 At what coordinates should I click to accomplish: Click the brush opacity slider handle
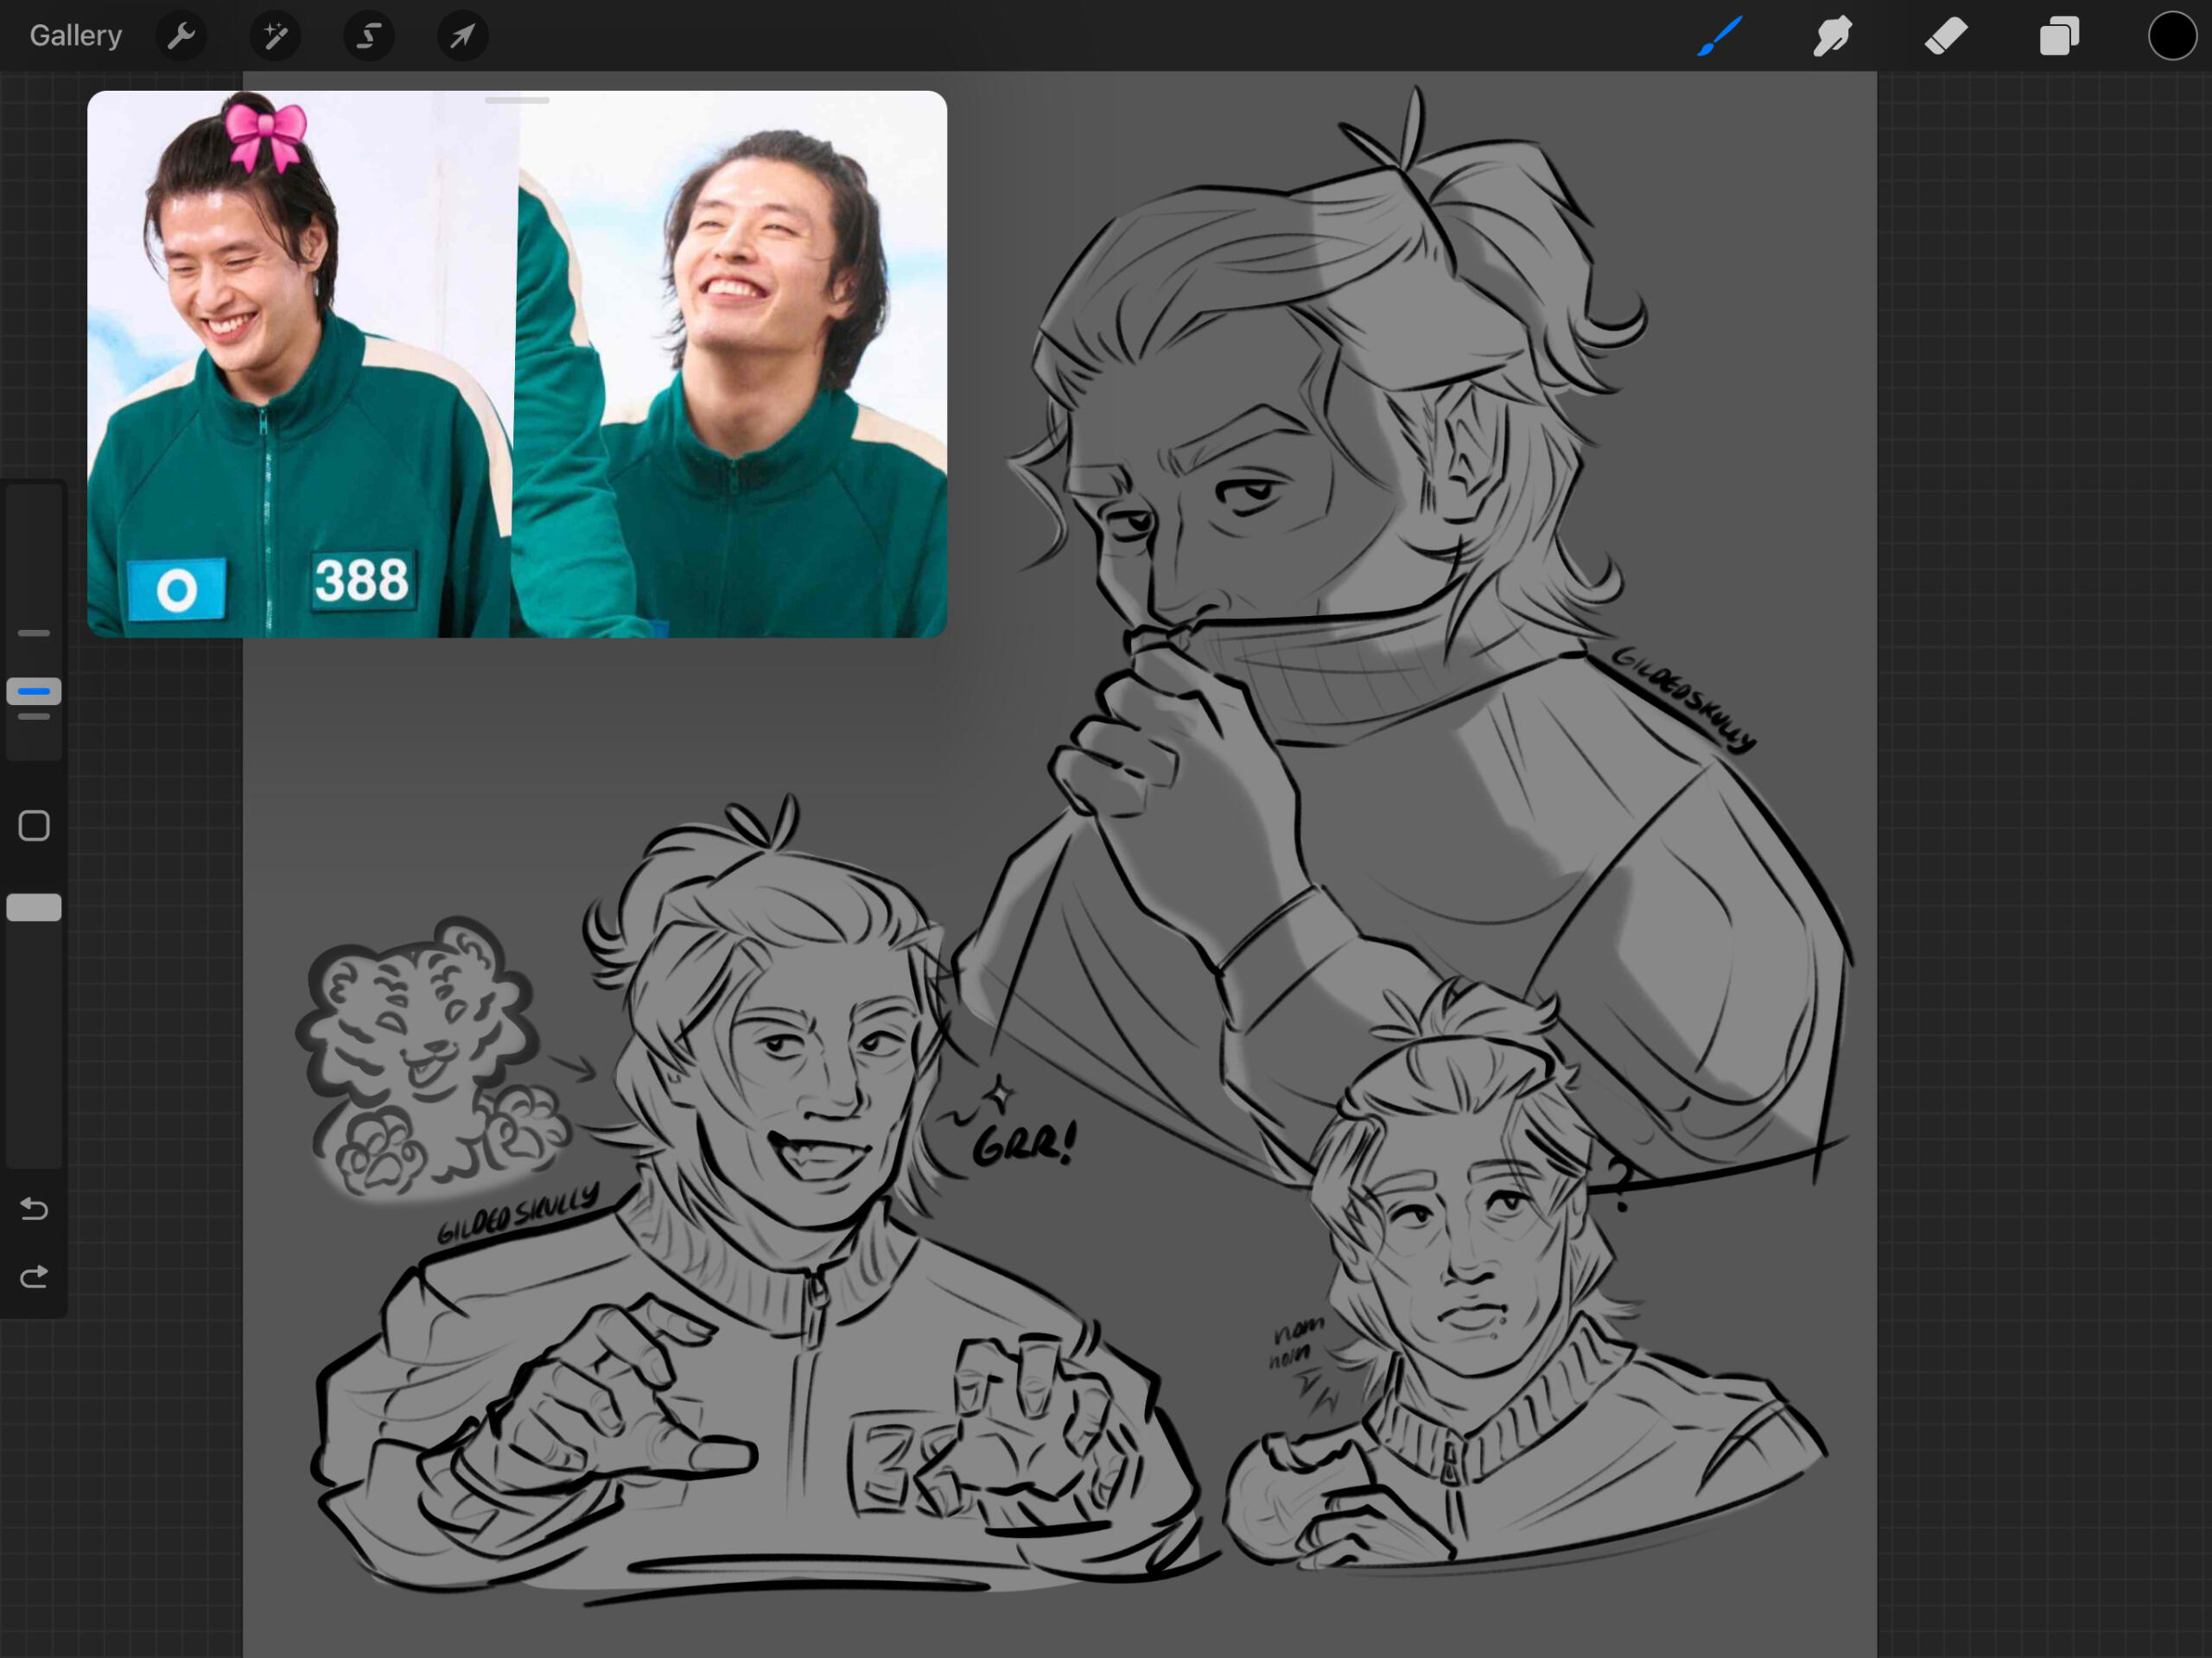point(34,907)
